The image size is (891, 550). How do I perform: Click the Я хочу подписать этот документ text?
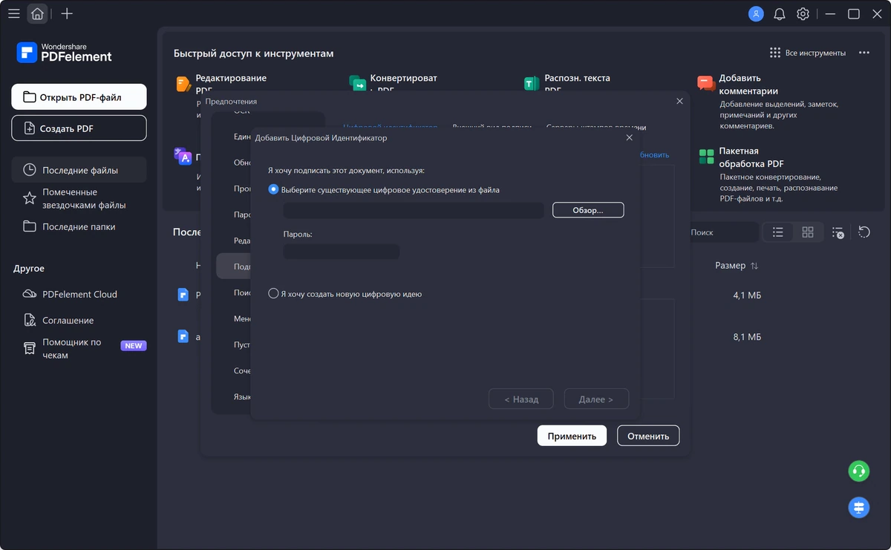point(346,170)
